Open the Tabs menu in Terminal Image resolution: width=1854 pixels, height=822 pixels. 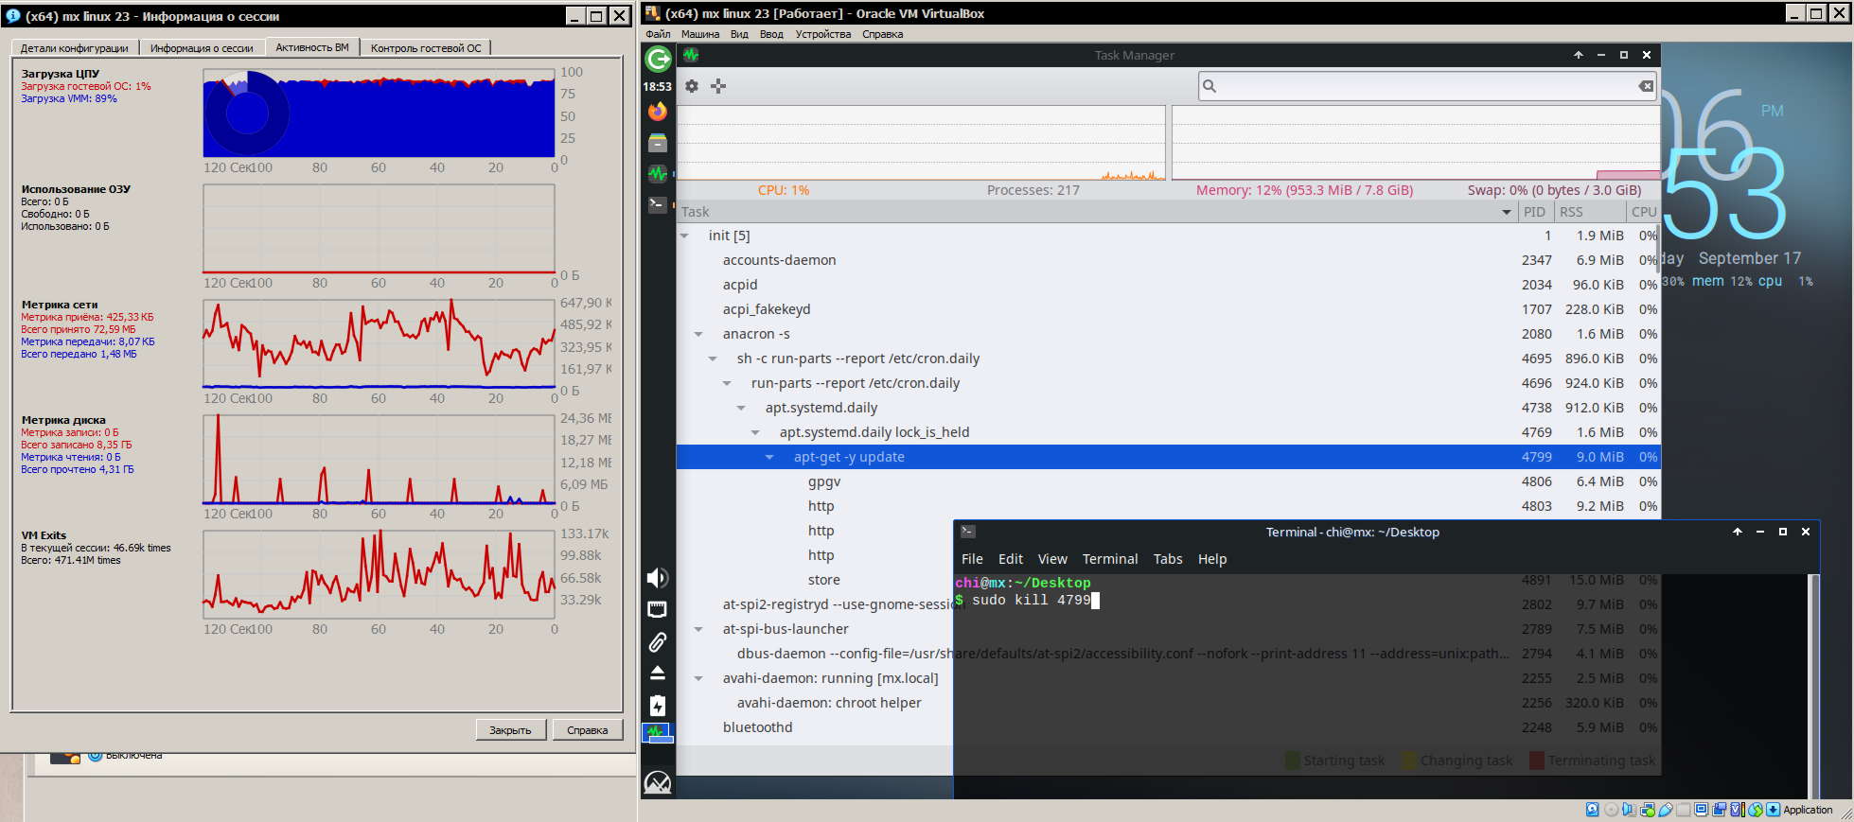(x=1167, y=559)
